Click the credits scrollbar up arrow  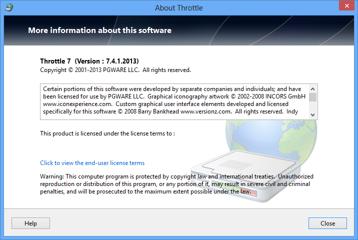click(313, 89)
